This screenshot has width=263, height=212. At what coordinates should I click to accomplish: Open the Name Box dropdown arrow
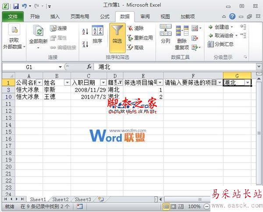point(60,67)
